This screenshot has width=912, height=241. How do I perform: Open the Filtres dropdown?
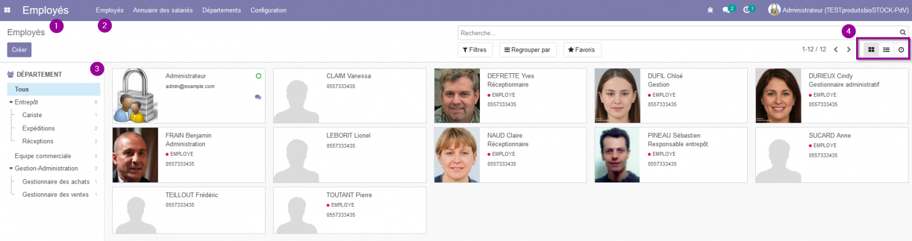tap(475, 50)
